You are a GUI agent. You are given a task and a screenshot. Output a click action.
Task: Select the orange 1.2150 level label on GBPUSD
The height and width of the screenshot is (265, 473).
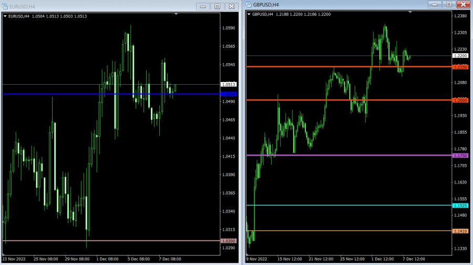point(460,67)
